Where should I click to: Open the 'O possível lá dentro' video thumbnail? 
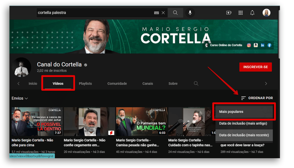tap(37, 122)
